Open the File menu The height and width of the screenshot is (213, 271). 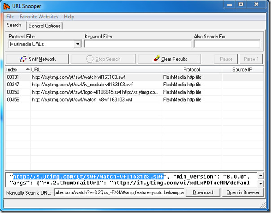pos(10,17)
